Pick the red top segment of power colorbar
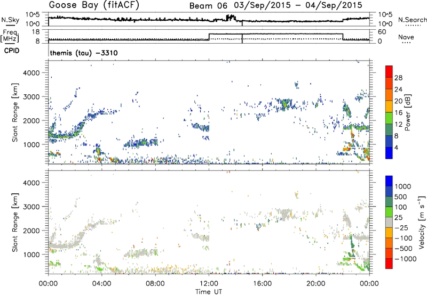The height and width of the screenshot is (295, 427). pos(389,71)
